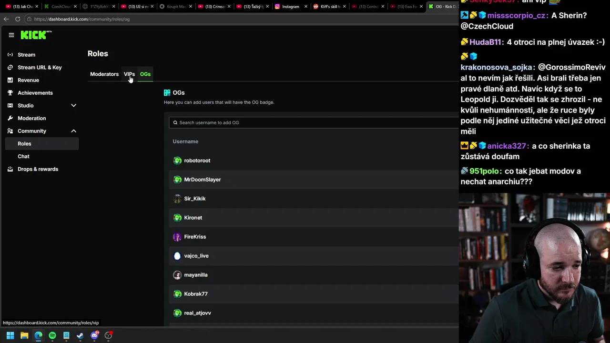Open Moderation in sidebar
The image size is (610, 343).
point(31,118)
